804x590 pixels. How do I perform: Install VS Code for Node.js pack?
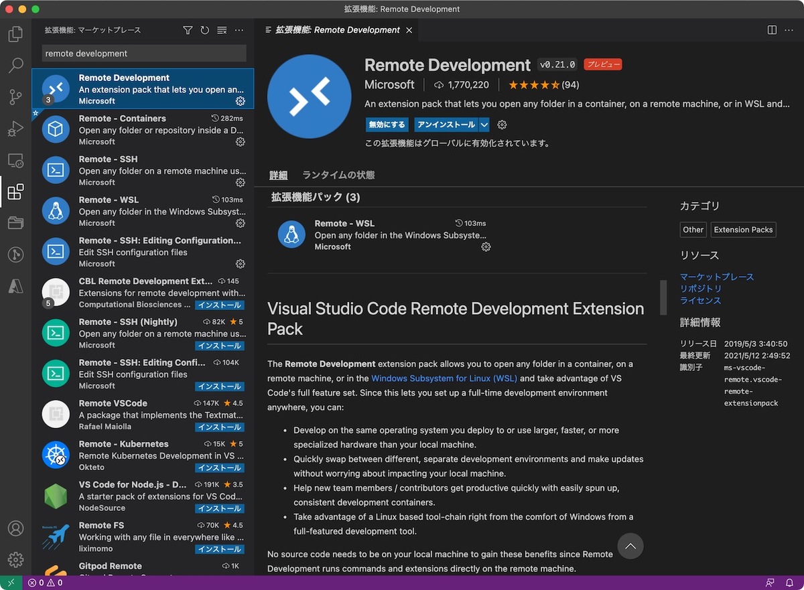tap(219, 508)
